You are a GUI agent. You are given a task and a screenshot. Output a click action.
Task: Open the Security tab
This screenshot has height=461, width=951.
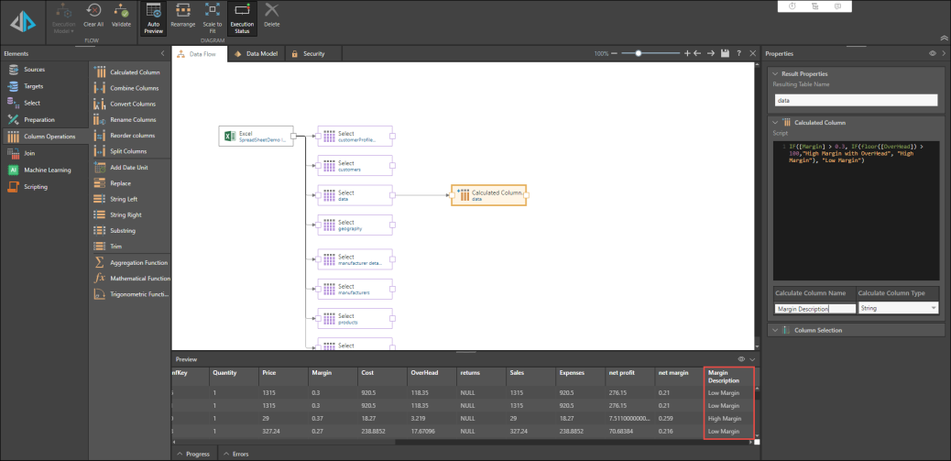point(308,54)
